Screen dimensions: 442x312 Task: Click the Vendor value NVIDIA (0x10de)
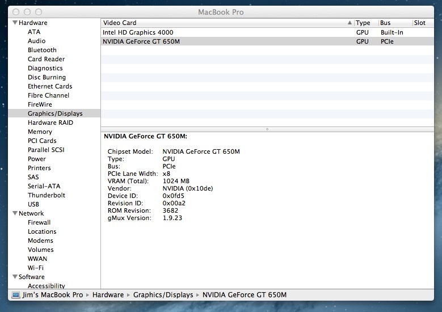[x=188, y=188]
